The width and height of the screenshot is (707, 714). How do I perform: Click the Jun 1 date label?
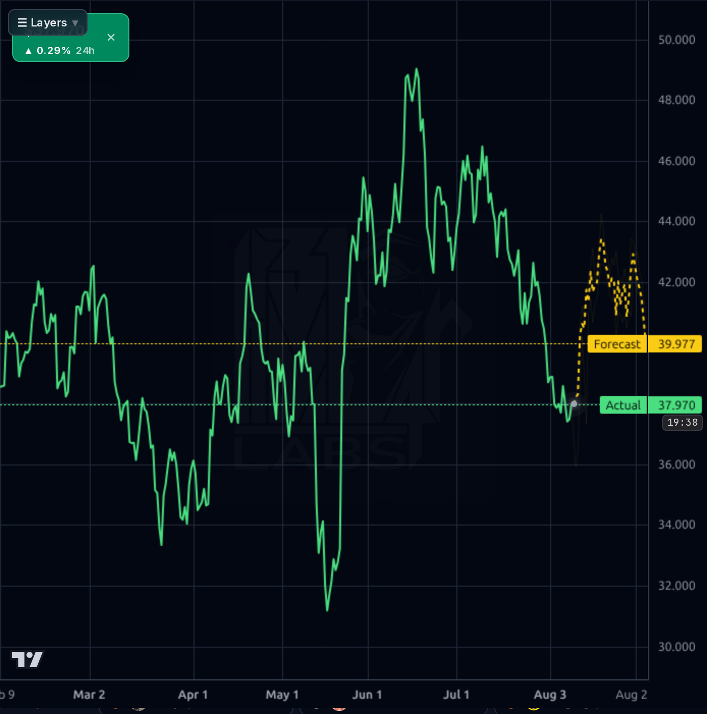[367, 695]
